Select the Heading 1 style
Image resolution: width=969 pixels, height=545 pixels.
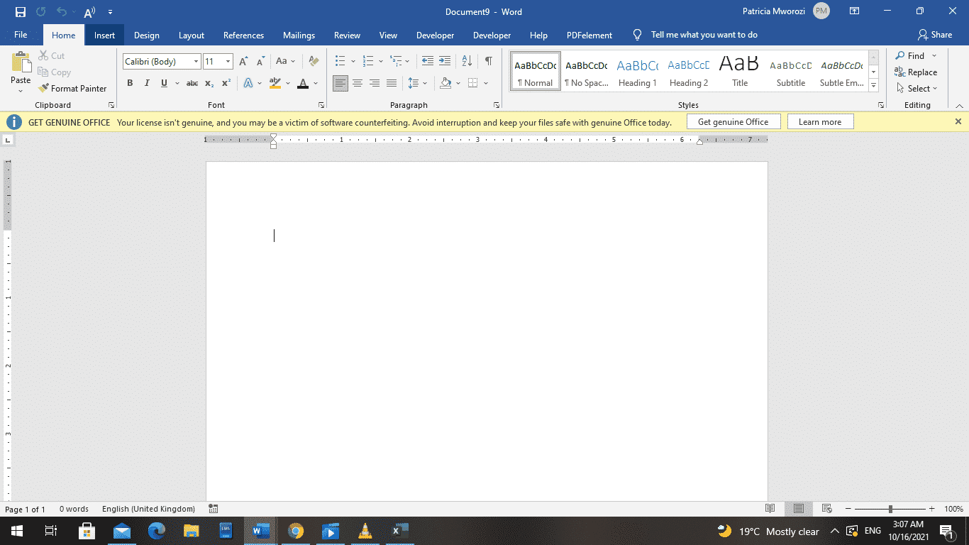[637, 71]
